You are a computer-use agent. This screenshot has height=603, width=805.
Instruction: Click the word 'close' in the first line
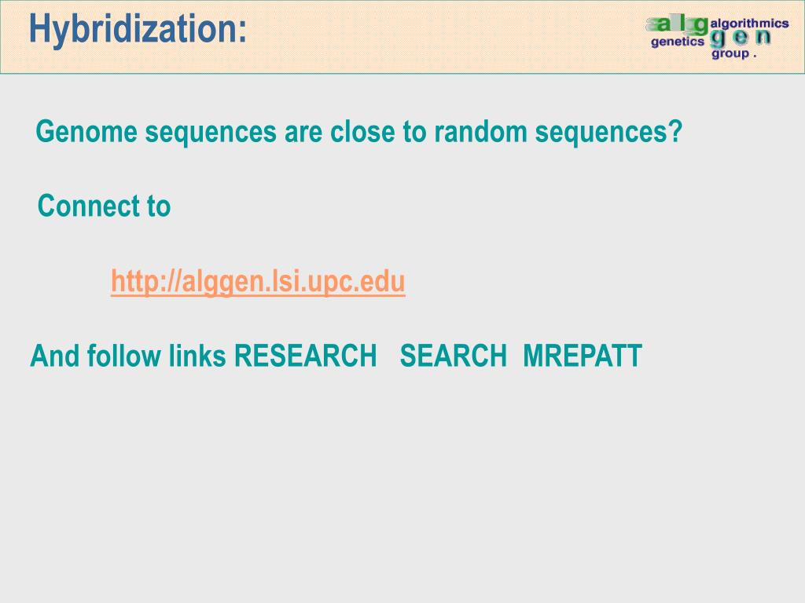pyautogui.click(x=362, y=132)
